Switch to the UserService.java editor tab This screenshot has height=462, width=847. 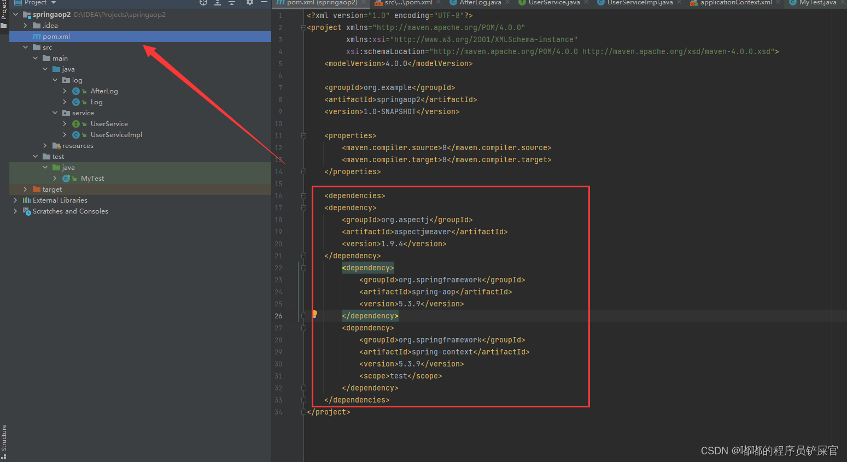point(554,2)
